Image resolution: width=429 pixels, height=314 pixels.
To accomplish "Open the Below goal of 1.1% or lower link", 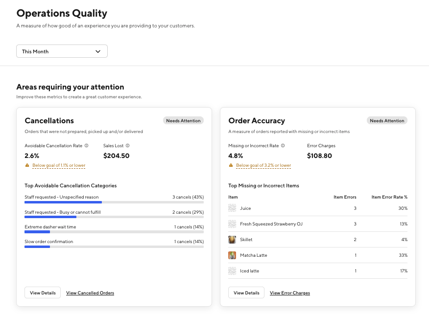I will pyautogui.click(x=58, y=166).
